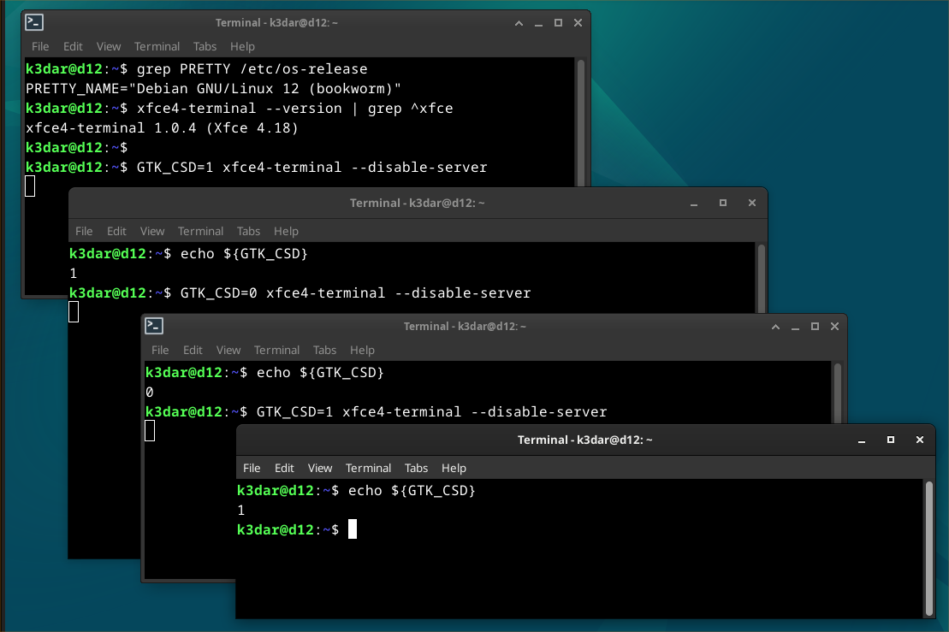
Task: Click the line 'PRETTY_NAME="Debian GNU/Linux 12 (bookworm)"'
Action: pos(213,89)
